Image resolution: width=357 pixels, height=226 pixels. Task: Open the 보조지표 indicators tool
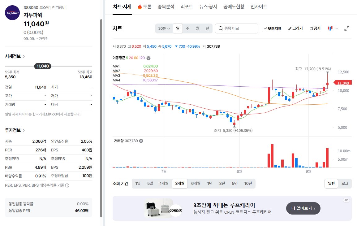pos(272,28)
